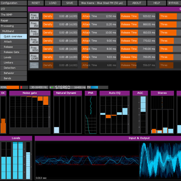The image size is (181, 181).
Task: Save settings with the SAVE button
Action: [69, 3]
